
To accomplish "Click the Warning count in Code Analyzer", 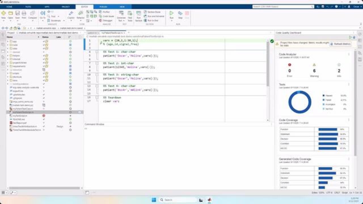I will 314,71.
